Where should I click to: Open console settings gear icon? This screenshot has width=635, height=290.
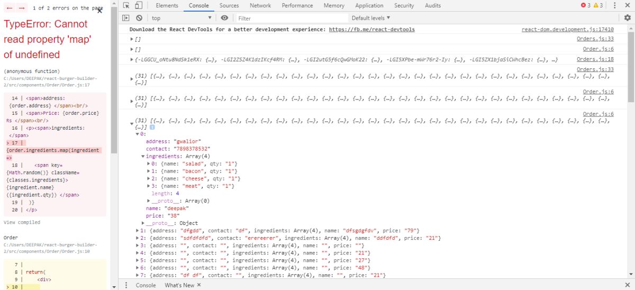click(x=628, y=17)
